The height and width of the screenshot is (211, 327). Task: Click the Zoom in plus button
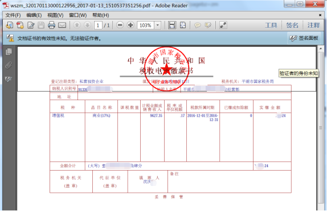tap(130, 25)
